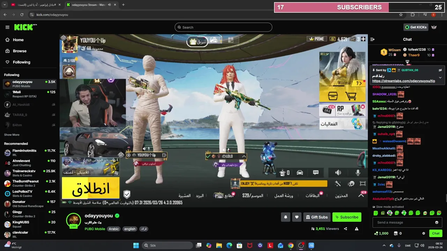This screenshot has height=251, width=447.
Task: Expand pinned message chevron
Action: 440,77
